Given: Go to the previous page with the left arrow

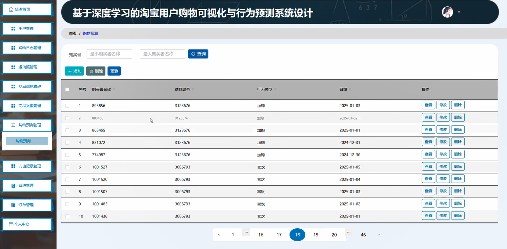Looking at the screenshot, I should pos(219,235).
